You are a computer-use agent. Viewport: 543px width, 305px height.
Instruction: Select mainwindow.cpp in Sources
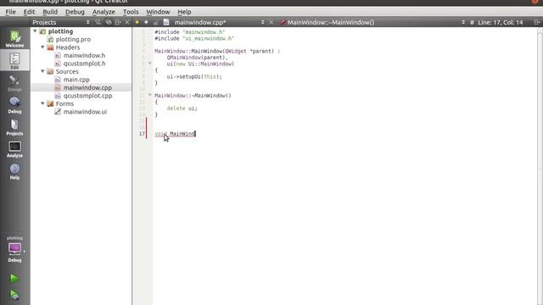point(87,87)
